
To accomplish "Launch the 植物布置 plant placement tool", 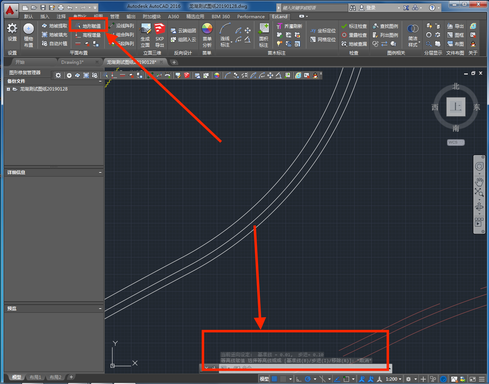I will click(x=29, y=35).
